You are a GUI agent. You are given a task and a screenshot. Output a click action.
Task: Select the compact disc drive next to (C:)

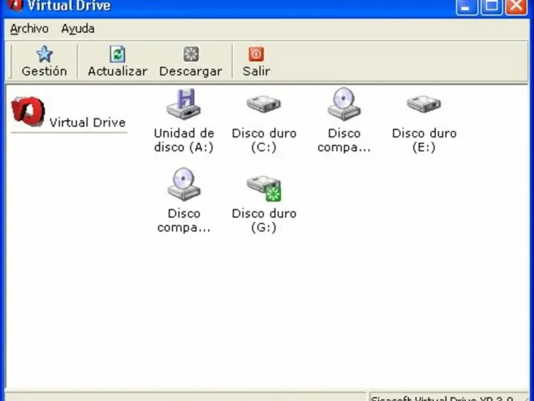click(x=344, y=121)
